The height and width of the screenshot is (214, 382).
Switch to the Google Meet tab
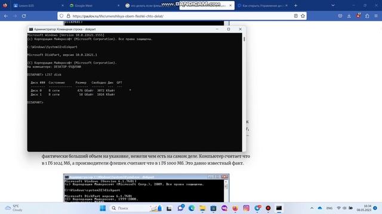94,5
